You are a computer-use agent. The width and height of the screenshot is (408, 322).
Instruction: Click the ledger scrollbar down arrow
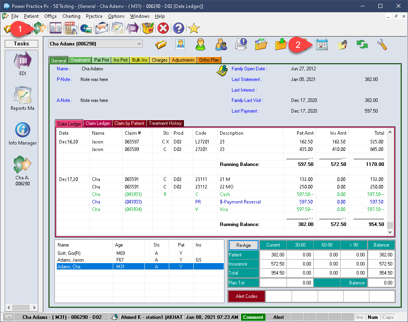390,232
